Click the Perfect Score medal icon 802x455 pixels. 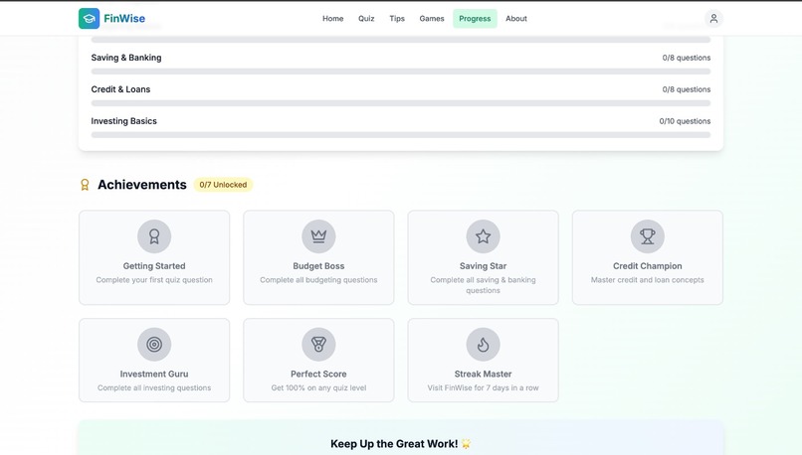point(318,344)
